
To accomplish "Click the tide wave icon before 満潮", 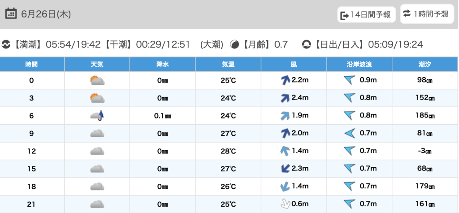I will tap(6, 44).
